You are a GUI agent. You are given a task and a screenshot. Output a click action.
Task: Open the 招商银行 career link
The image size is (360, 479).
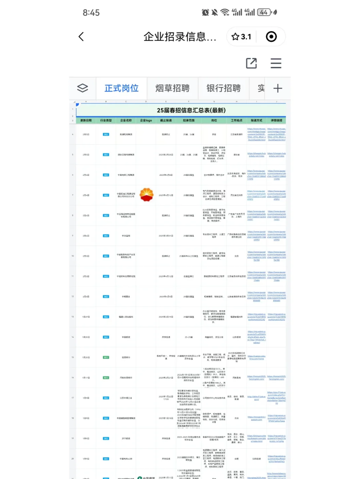point(255,357)
